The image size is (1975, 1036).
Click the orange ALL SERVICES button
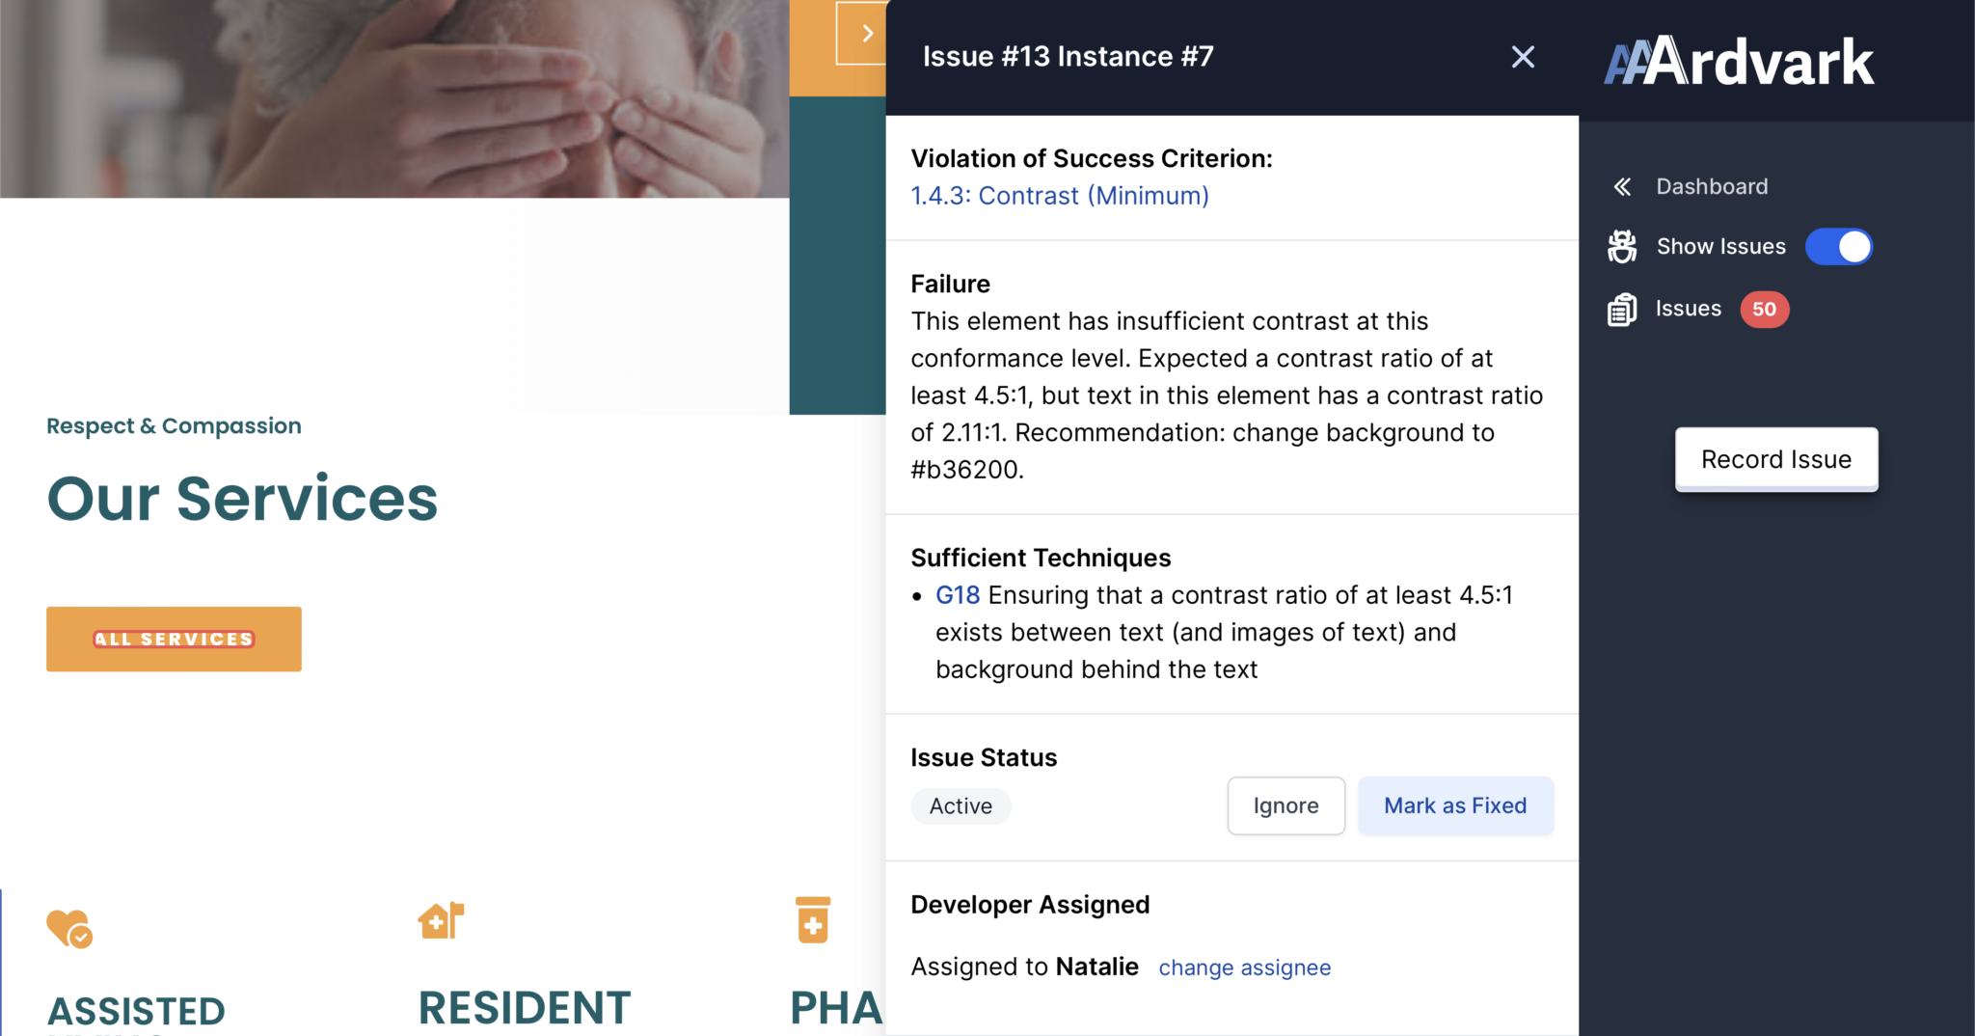174,639
